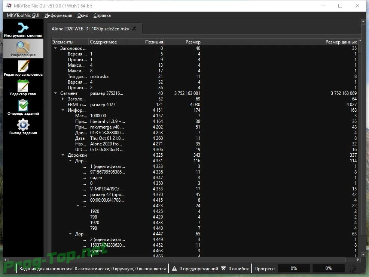The height and width of the screenshot is (277, 369).
Task: Click the '0 предупреждений' status label
Action: (199, 268)
